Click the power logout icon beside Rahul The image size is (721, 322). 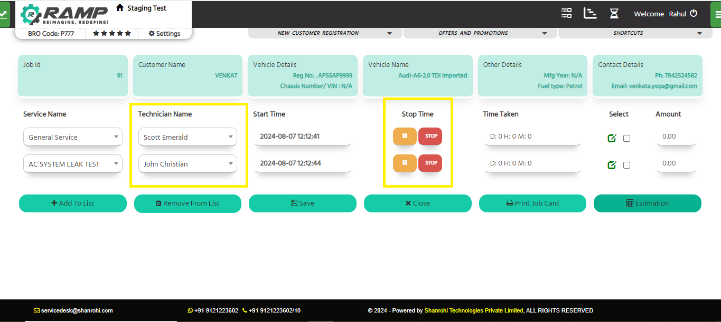(694, 14)
